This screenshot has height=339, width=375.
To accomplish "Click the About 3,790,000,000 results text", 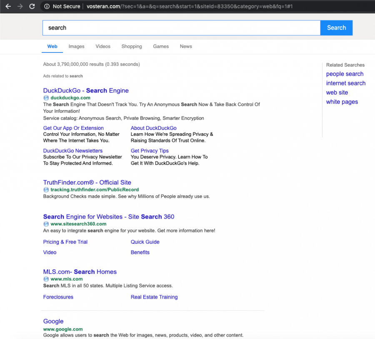I will (x=91, y=64).
